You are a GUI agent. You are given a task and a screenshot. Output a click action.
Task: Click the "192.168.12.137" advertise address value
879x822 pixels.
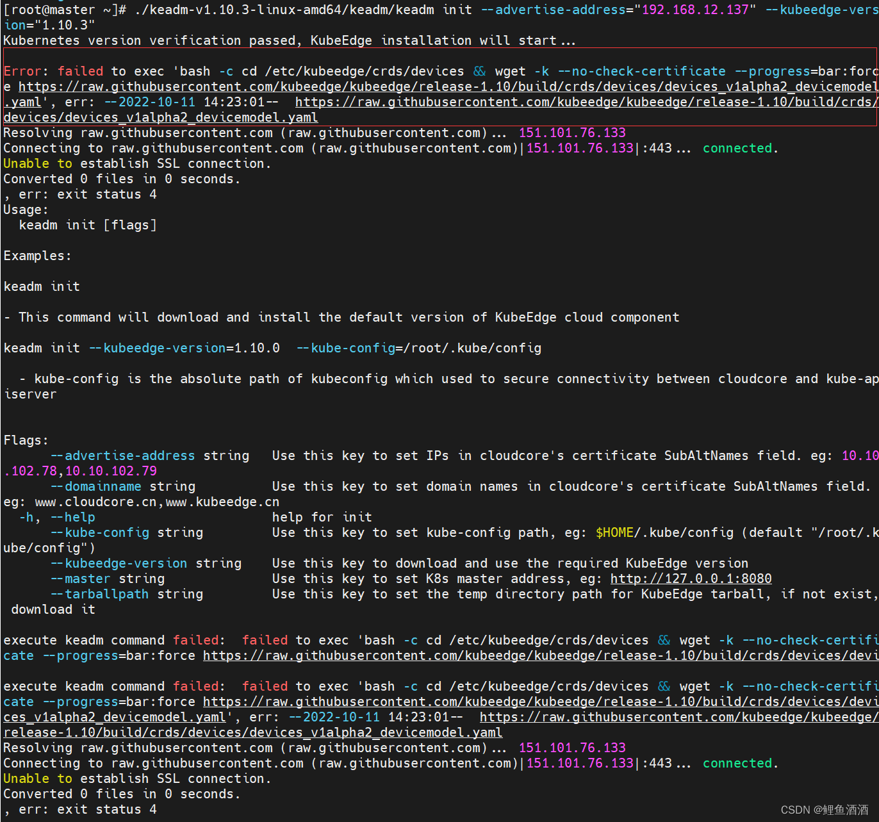click(x=695, y=10)
